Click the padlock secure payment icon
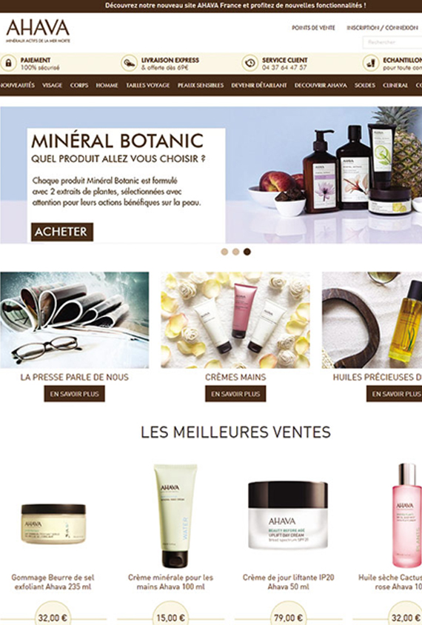The width and height of the screenshot is (422, 625). click(8, 64)
